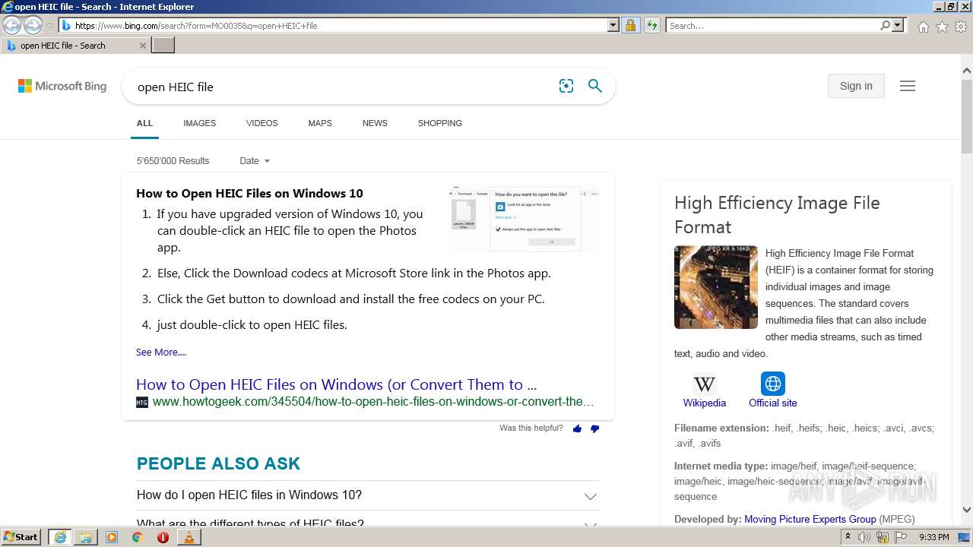973x547 pixels.
Task: Open the recent pages dropdown arrow
Action: click(x=49, y=26)
